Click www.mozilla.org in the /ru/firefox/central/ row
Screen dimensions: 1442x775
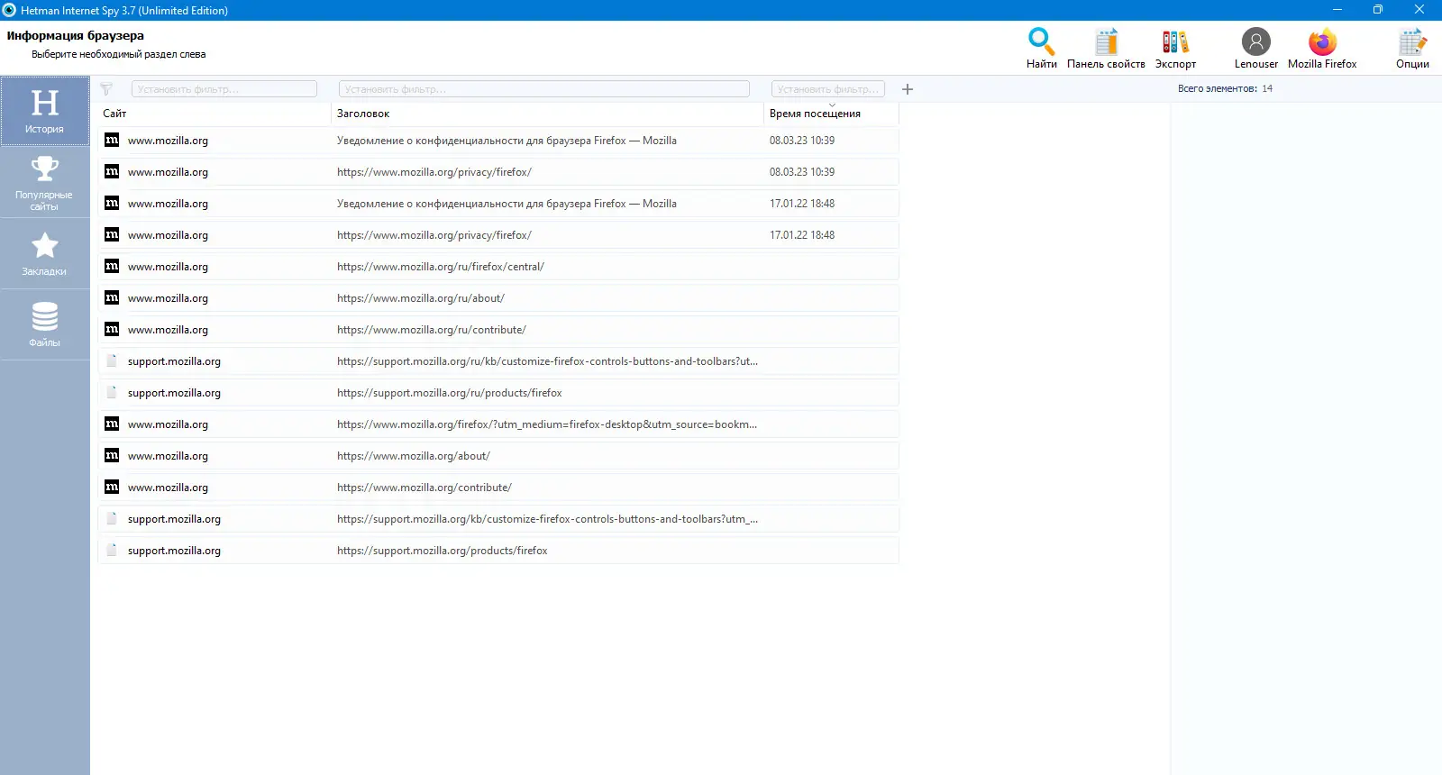point(168,267)
